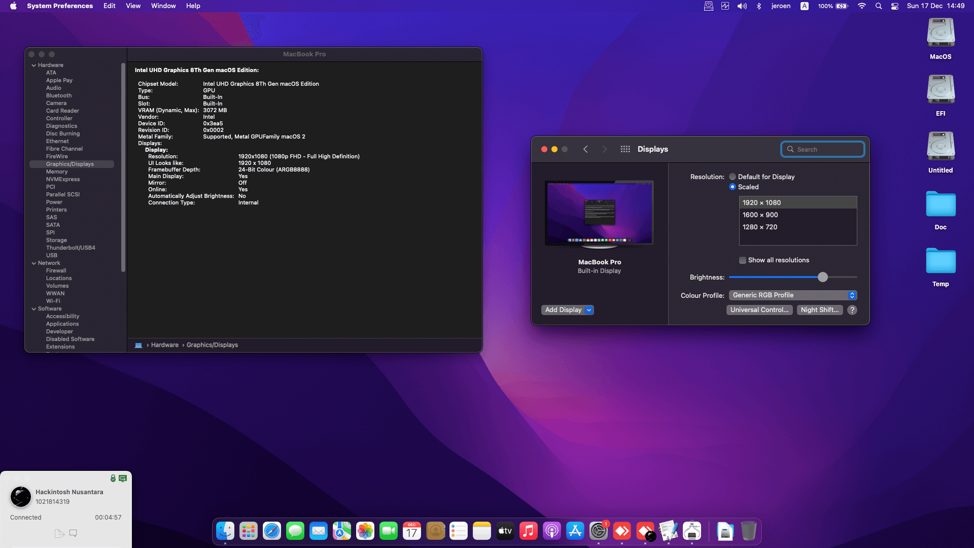Open the Trash in the dock
The image size is (974, 548).
click(x=748, y=531)
